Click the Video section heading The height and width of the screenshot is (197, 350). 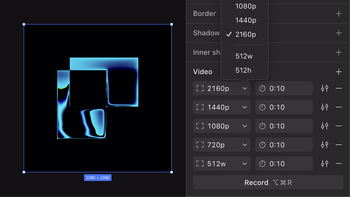(203, 72)
